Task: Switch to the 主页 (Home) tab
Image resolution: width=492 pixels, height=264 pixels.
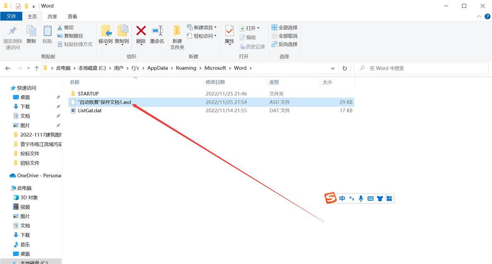Action: (32, 16)
